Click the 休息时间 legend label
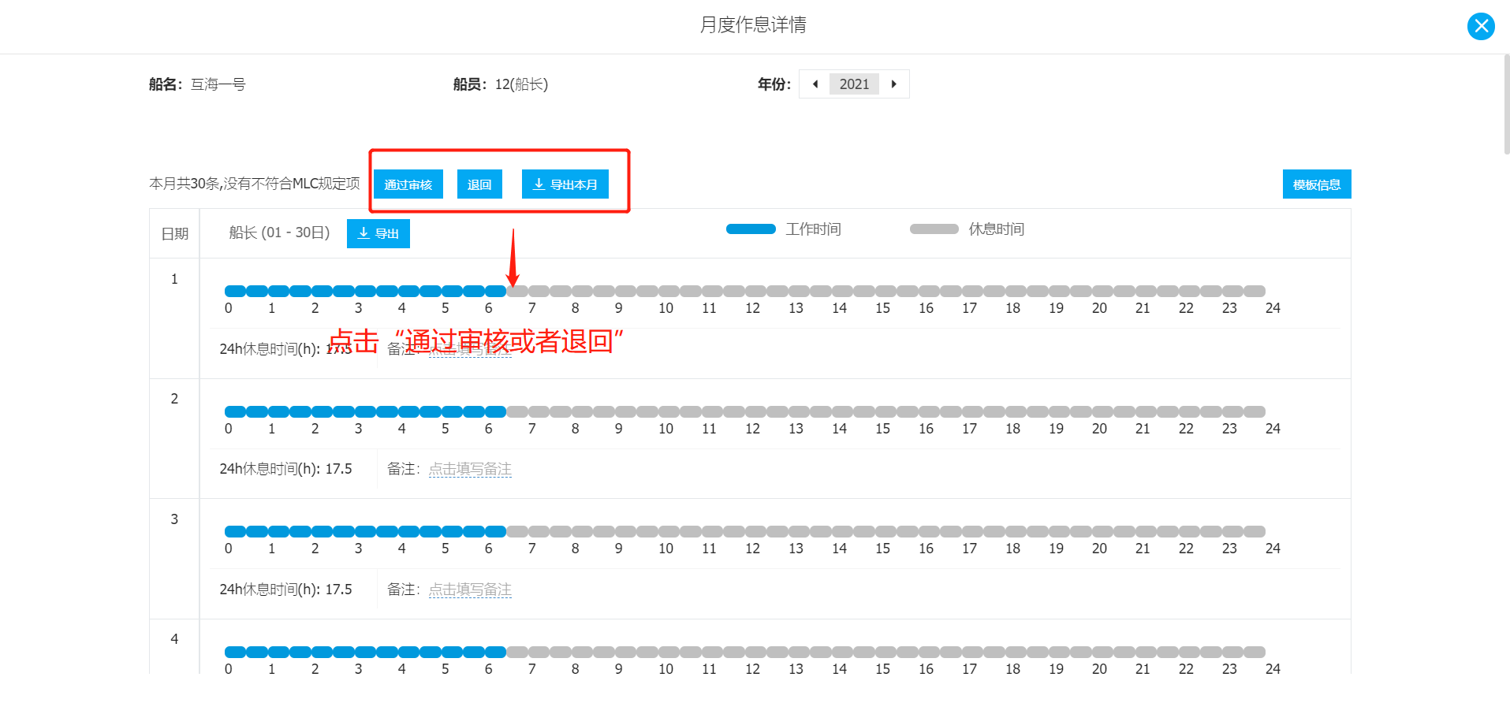 coord(997,229)
